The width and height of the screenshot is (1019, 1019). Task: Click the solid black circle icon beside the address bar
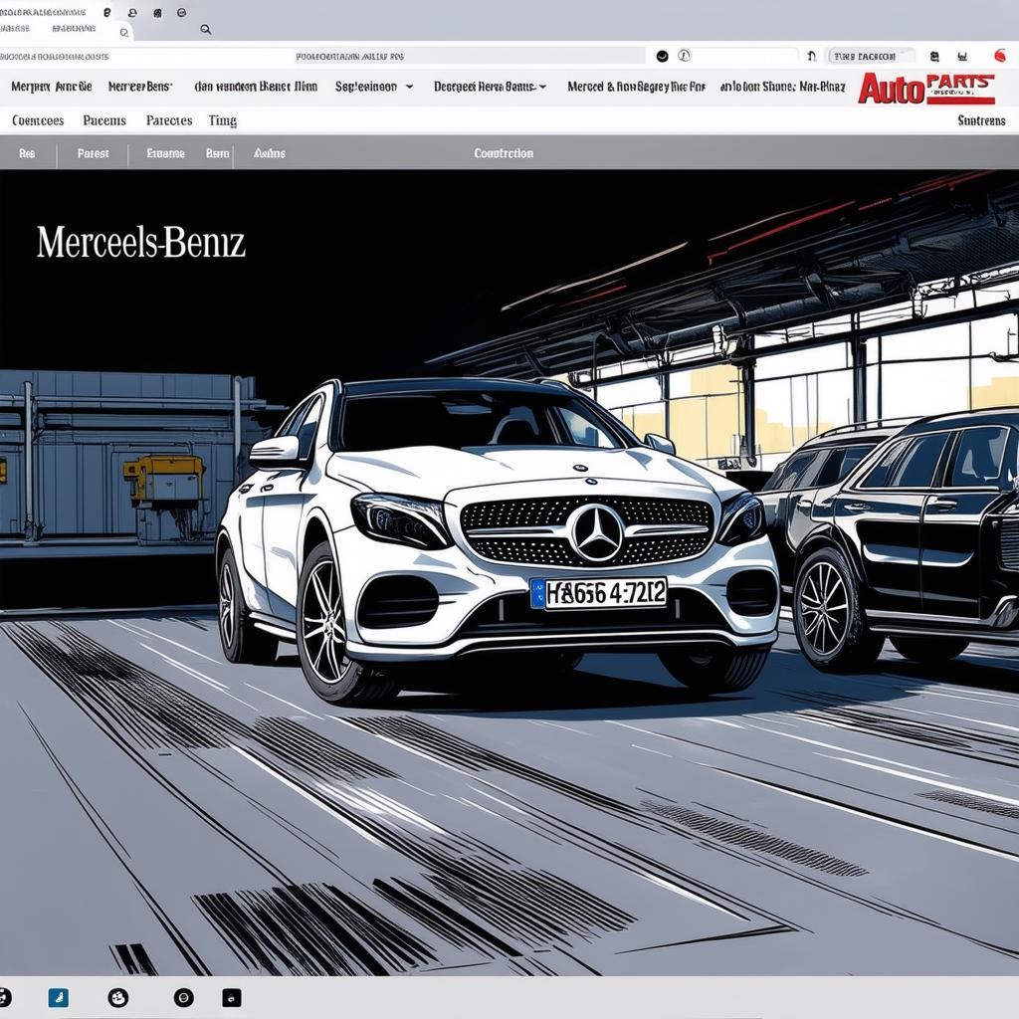click(x=663, y=57)
